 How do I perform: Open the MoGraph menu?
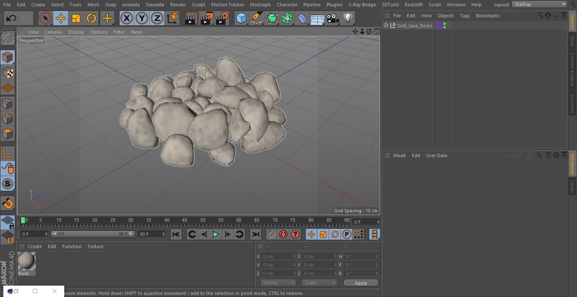click(260, 5)
